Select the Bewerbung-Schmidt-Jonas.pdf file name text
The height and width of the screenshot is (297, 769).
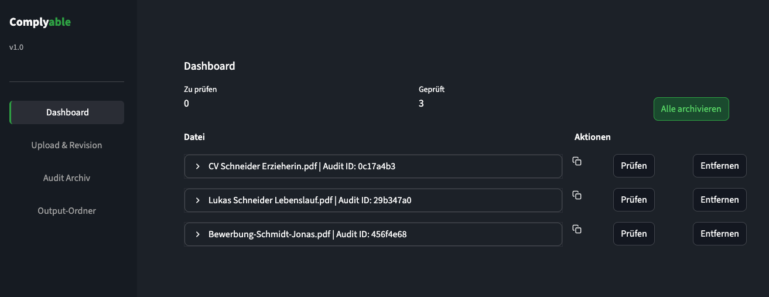[270, 234]
